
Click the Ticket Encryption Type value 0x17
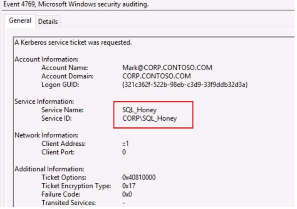pyautogui.click(x=129, y=186)
